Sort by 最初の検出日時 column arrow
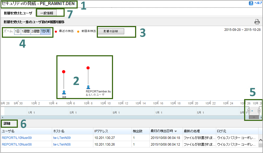Image resolution: width=263 pixels, height=153 pixels. pos(176,131)
